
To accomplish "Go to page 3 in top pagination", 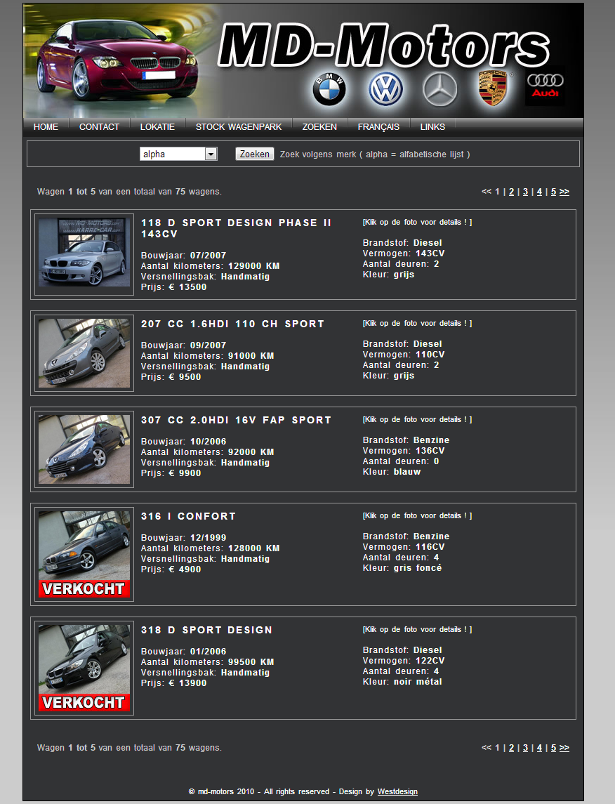I will (x=525, y=192).
